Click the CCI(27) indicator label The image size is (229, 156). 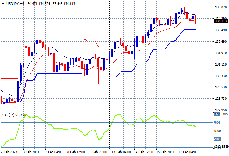coord(8,115)
